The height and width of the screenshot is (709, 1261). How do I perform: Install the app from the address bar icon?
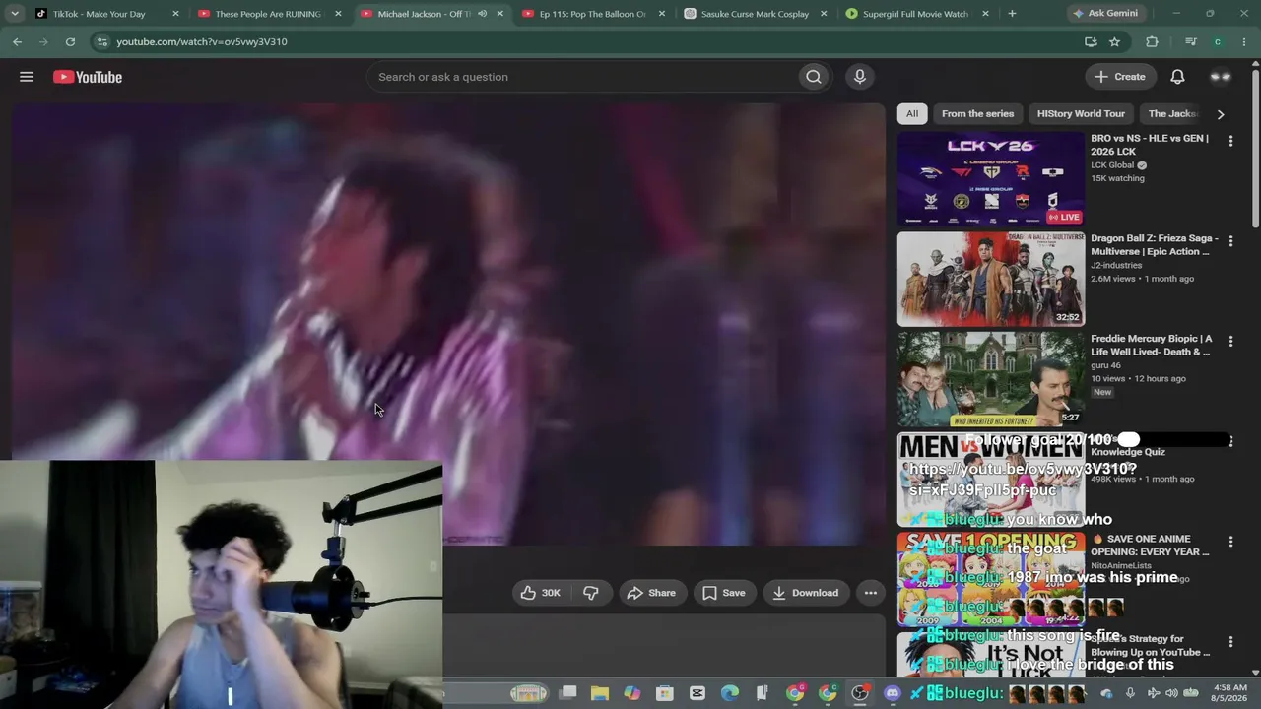[x=1091, y=41]
